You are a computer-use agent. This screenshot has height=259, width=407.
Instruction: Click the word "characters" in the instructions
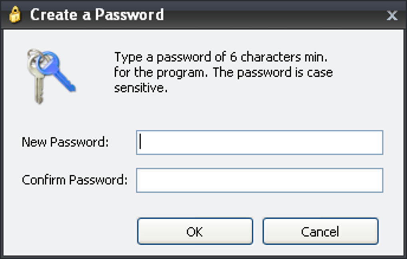pyautogui.click(x=271, y=57)
